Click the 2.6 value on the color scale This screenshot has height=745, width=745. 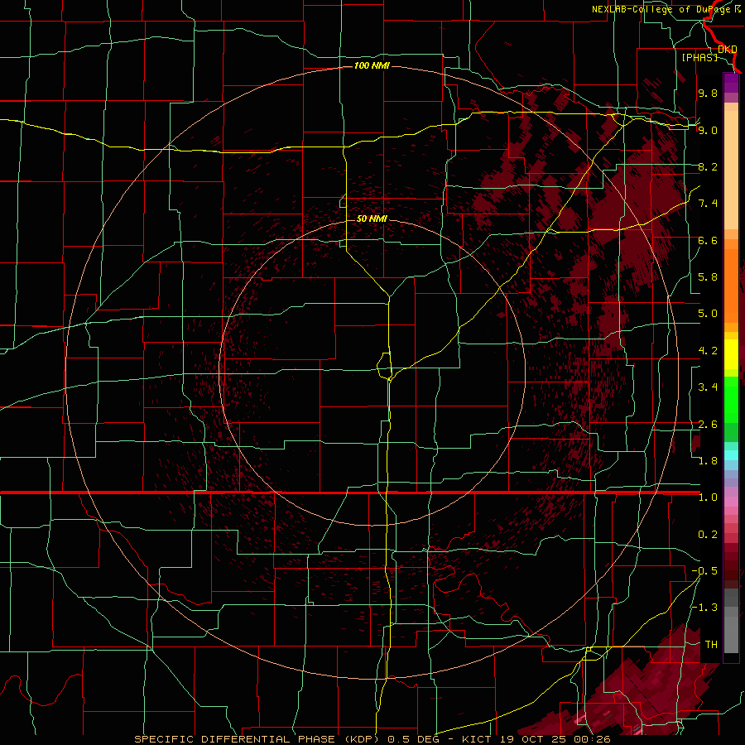click(708, 425)
